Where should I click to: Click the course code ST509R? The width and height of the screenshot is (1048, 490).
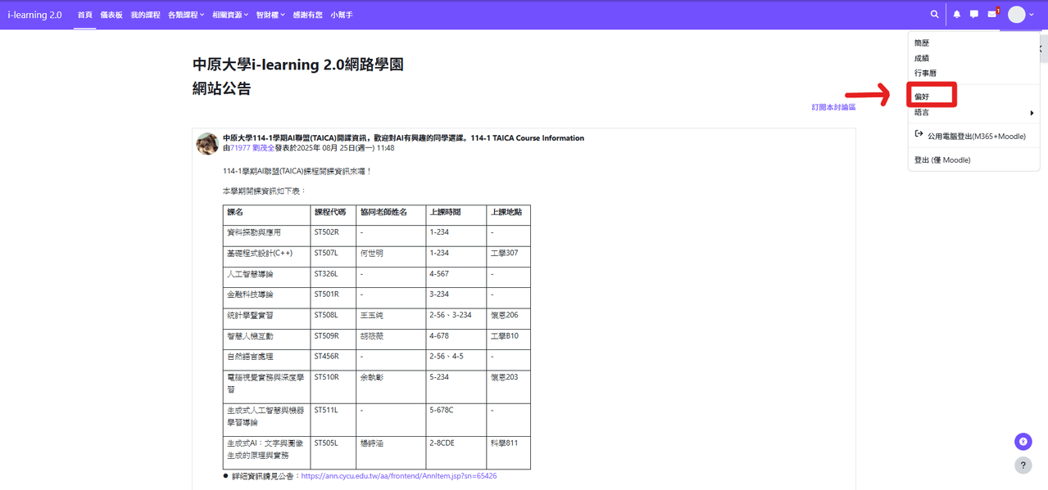click(x=326, y=335)
